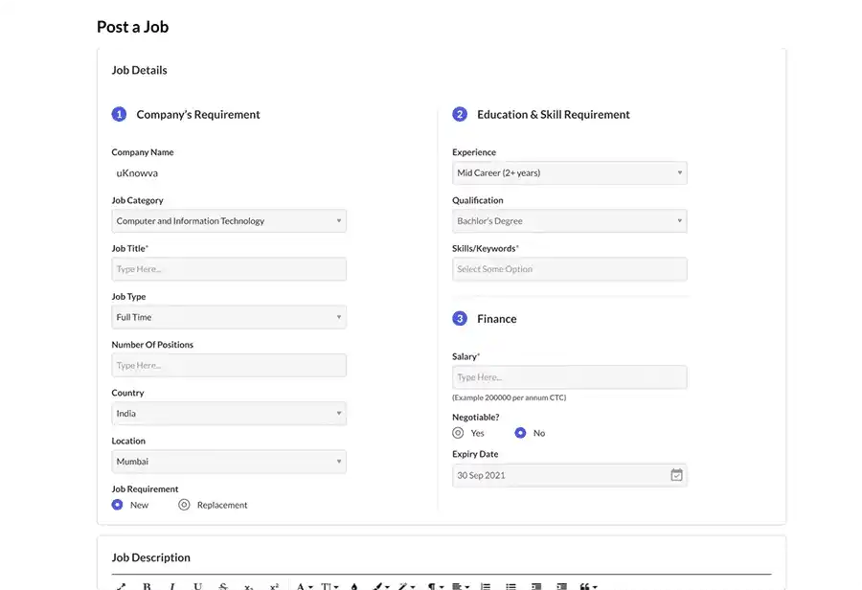Open the Expiry Date calendar icon
862x590 pixels.
676,475
